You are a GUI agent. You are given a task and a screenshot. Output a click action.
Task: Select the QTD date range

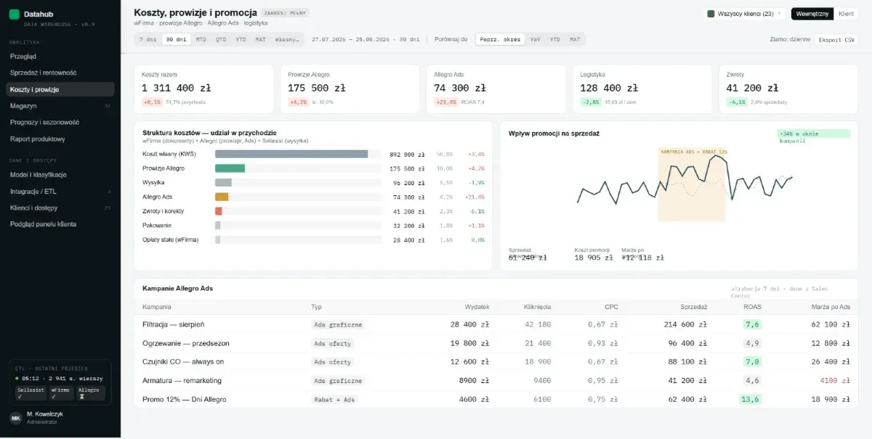[220, 39]
